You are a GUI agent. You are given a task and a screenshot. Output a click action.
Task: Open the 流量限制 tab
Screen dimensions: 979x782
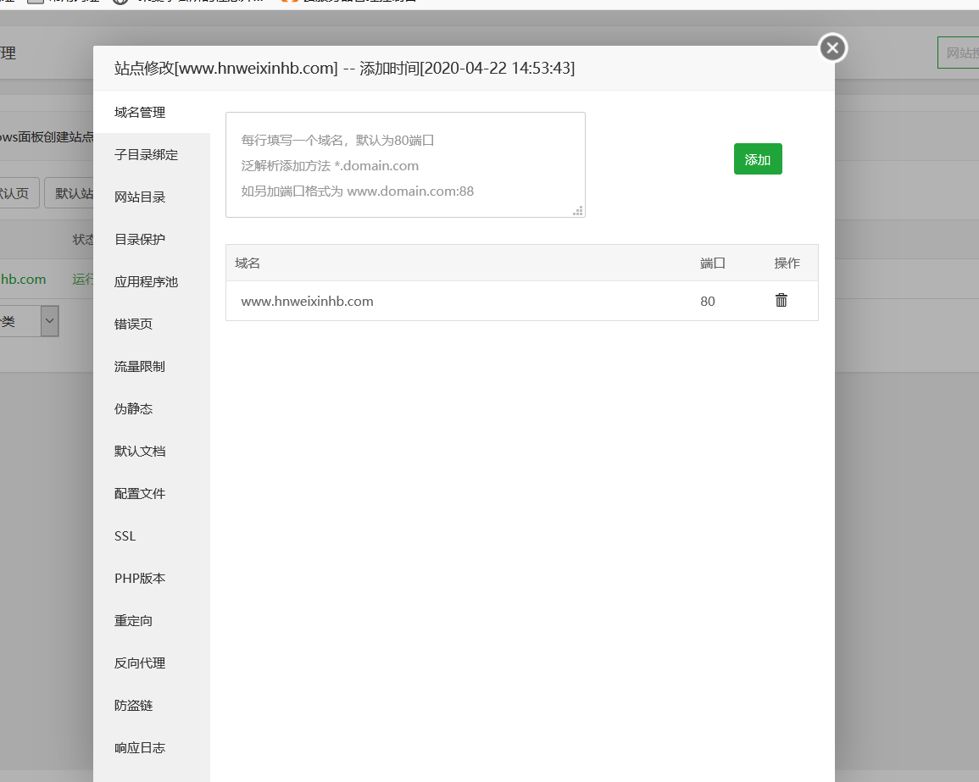(152, 366)
